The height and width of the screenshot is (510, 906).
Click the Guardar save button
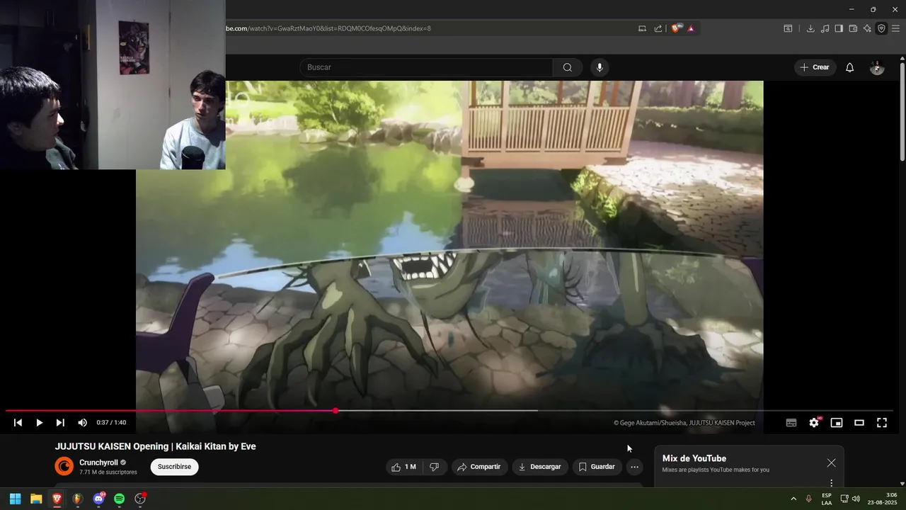click(597, 467)
